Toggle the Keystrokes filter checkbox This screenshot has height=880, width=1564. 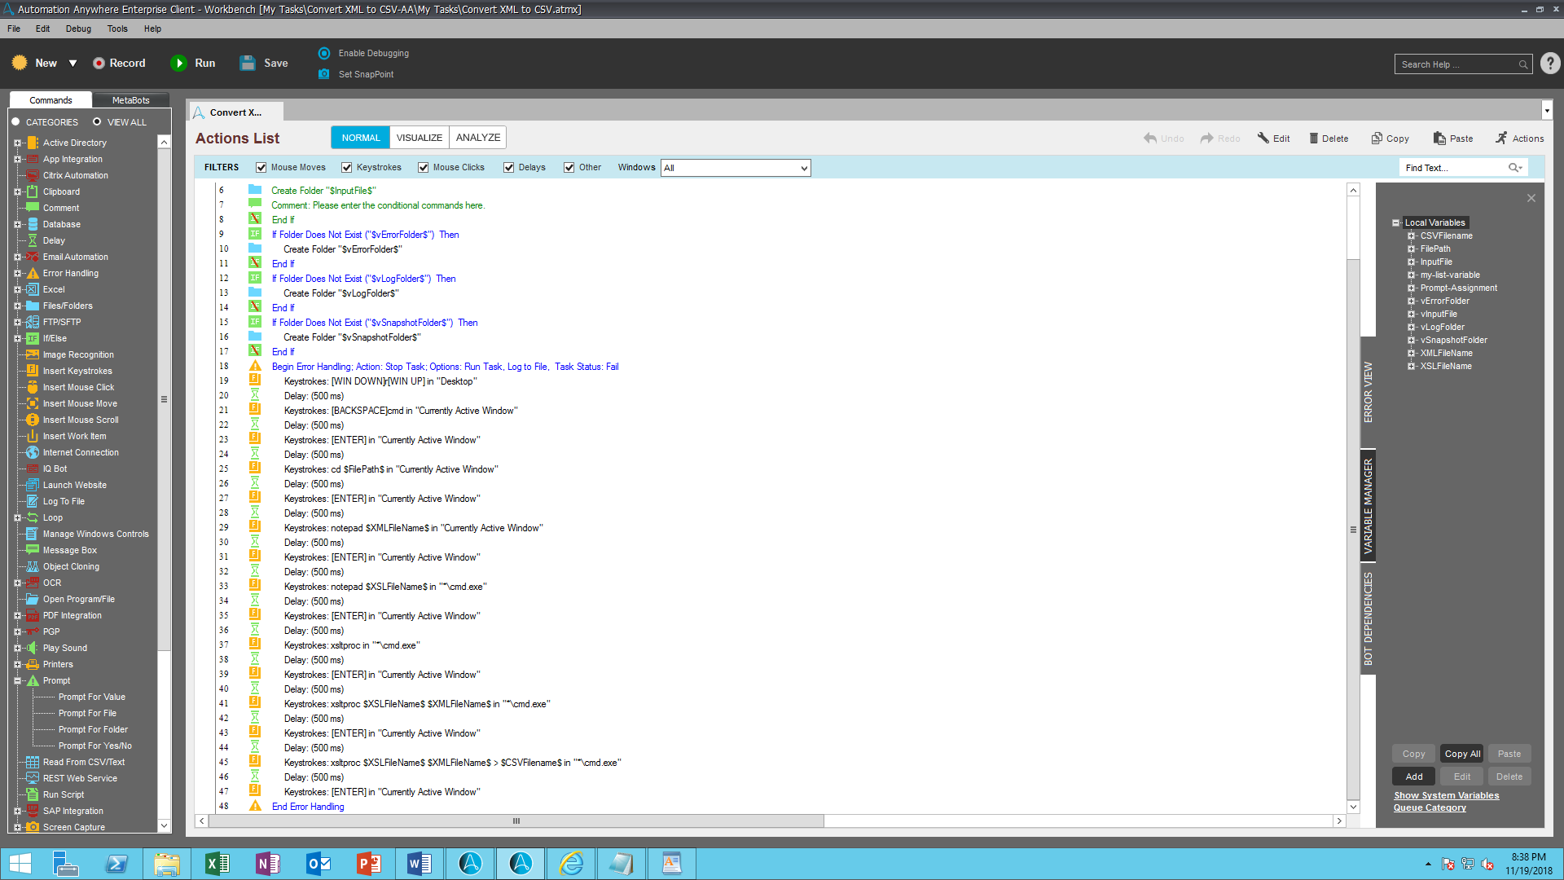click(x=347, y=168)
